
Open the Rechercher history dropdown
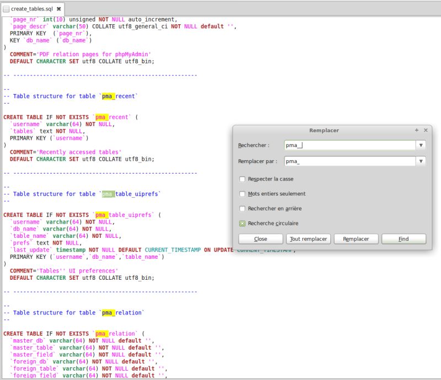pos(421,145)
